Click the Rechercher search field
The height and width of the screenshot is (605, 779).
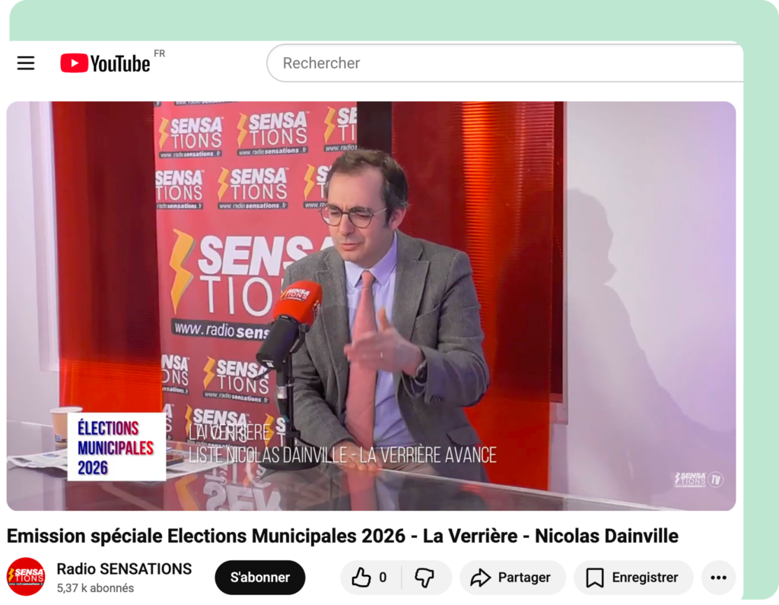(505, 63)
